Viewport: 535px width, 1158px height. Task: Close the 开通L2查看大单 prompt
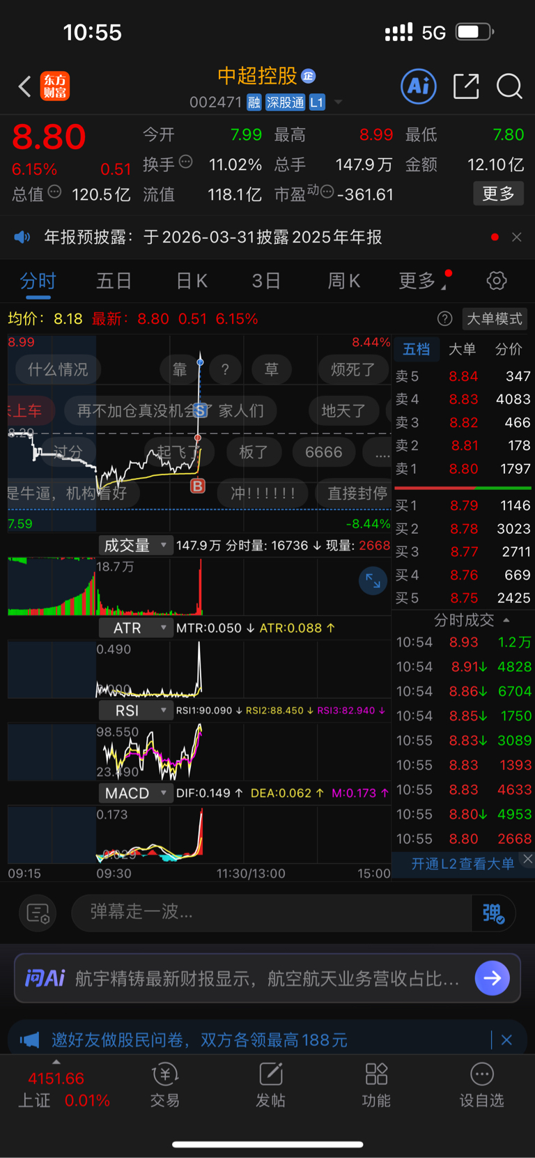coord(527,859)
